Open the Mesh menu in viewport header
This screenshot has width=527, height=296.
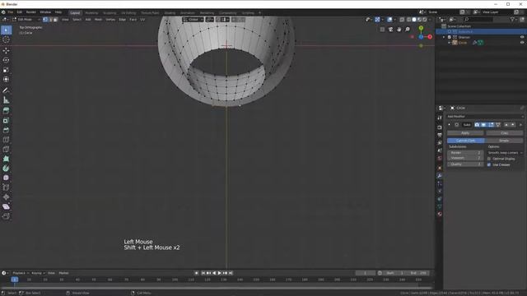click(x=98, y=20)
